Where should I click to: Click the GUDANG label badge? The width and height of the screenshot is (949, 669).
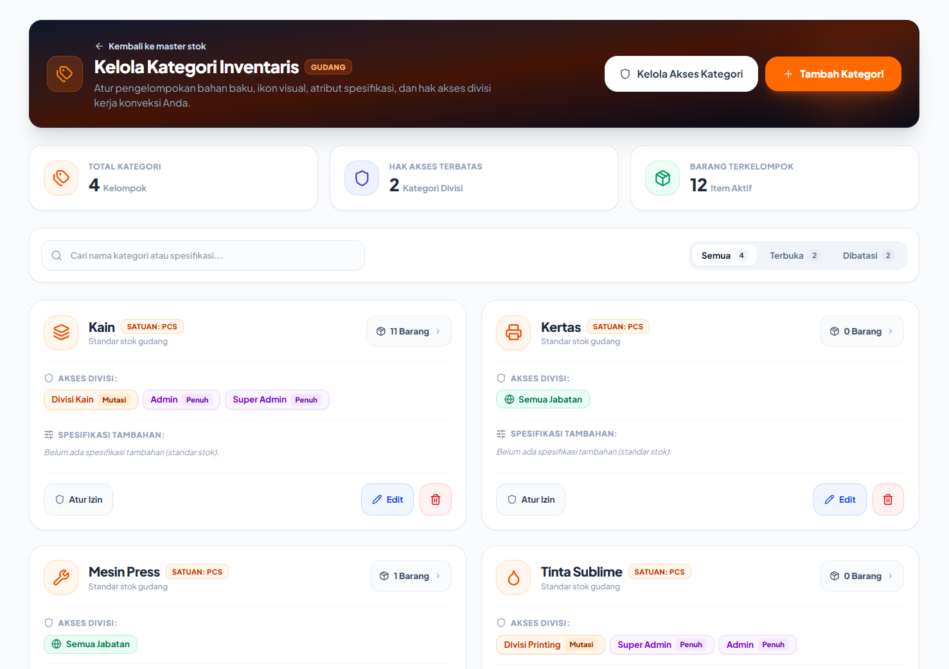[x=328, y=67]
